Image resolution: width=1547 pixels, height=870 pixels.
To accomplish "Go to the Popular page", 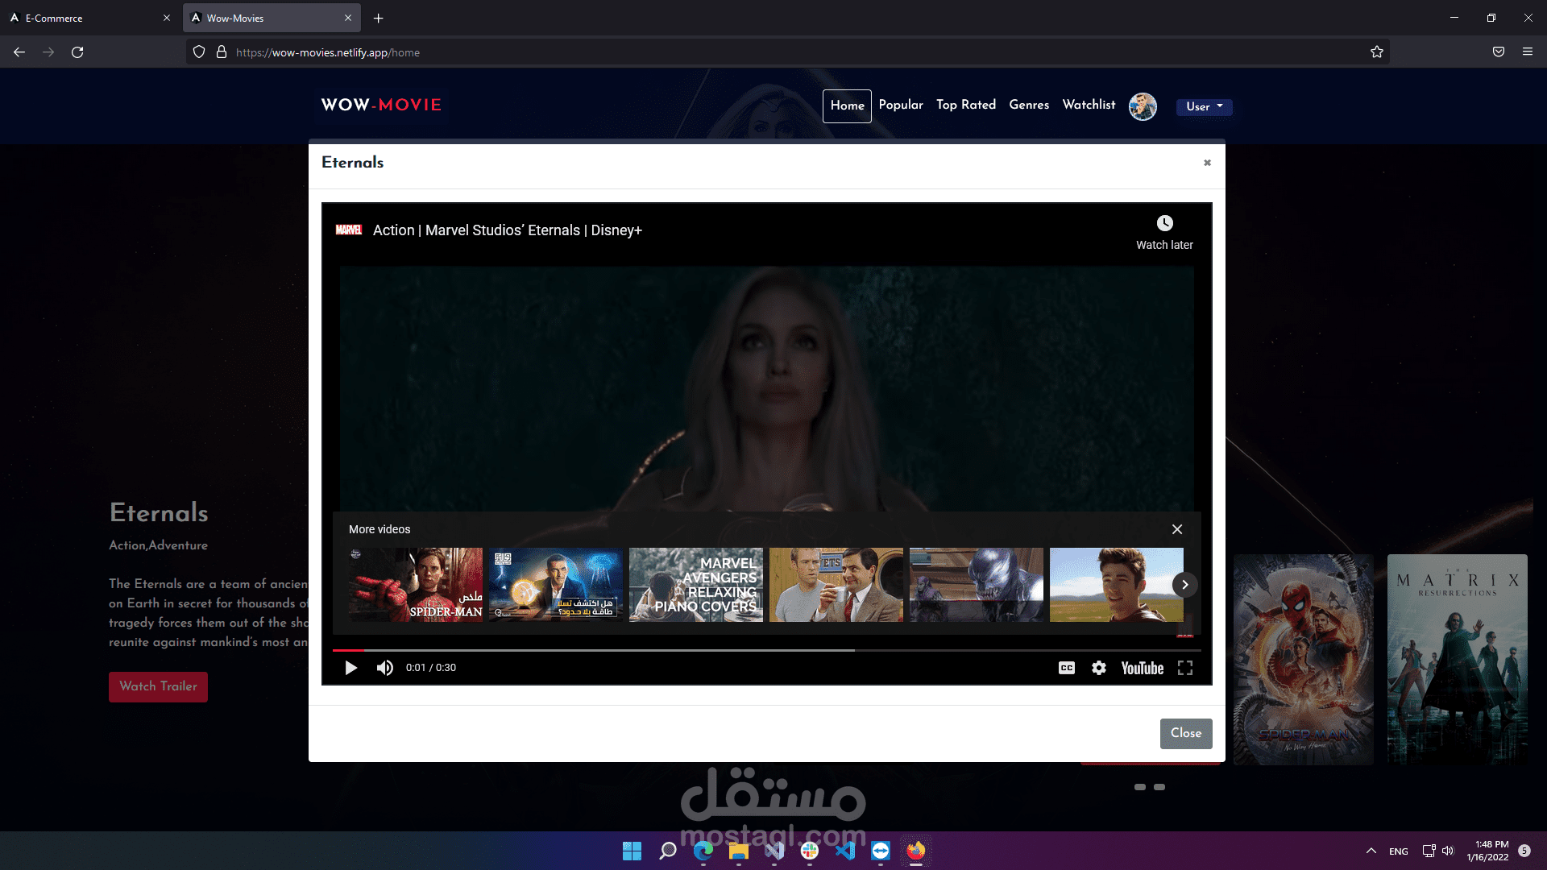I will (x=901, y=105).
